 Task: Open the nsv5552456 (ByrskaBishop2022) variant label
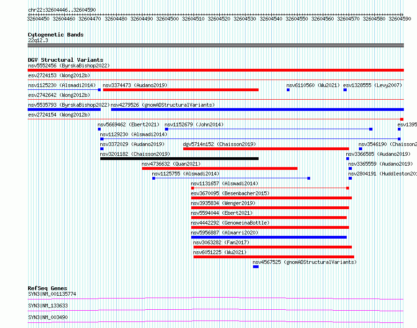coord(69,66)
